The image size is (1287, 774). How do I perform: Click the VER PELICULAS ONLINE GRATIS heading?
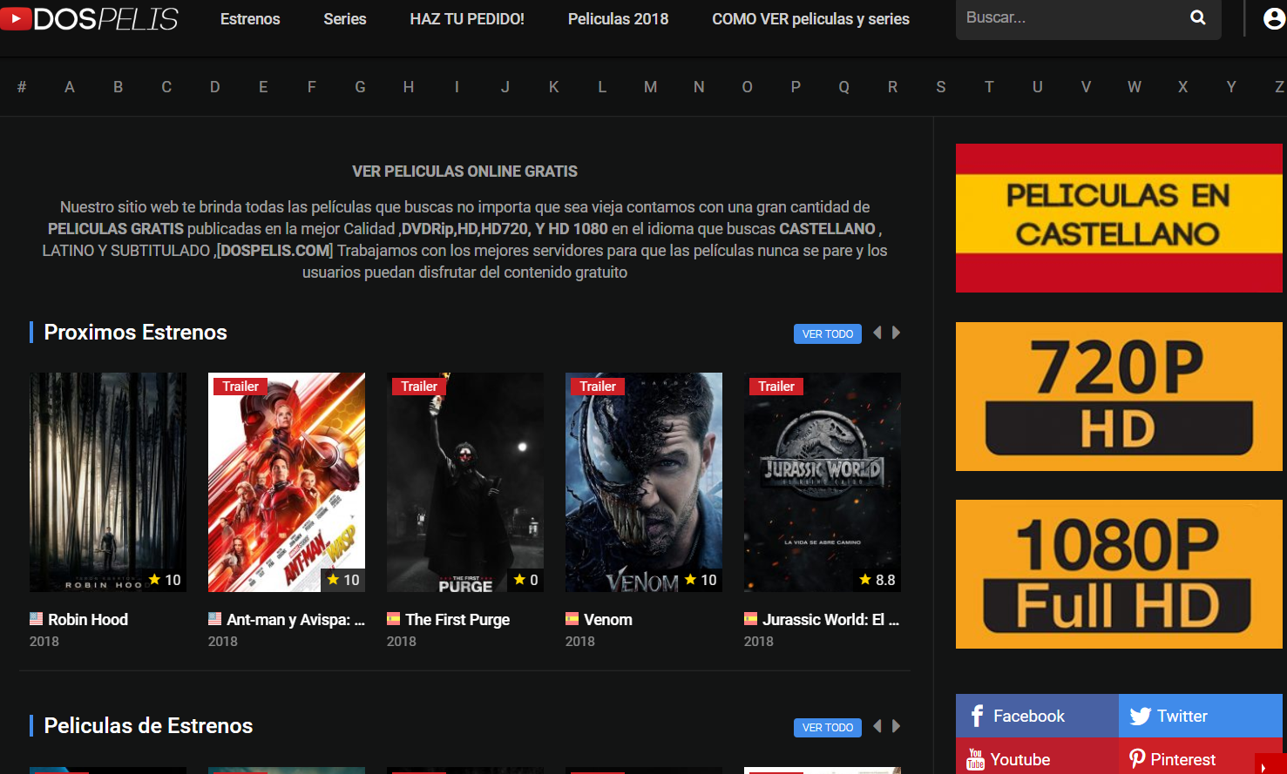464,172
